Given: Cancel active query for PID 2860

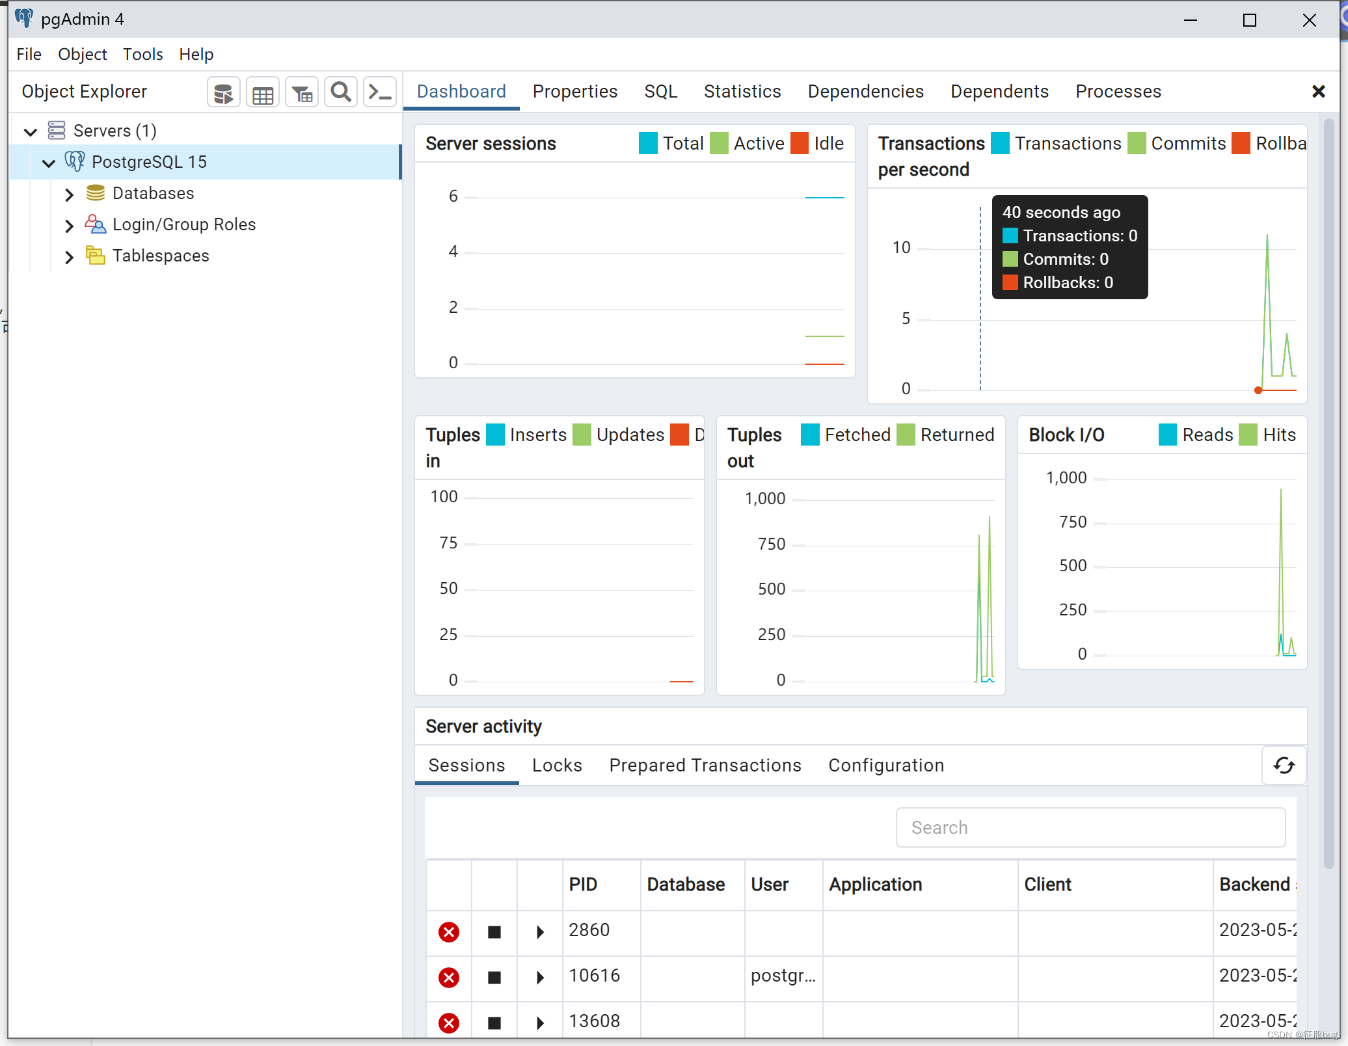Looking at the screenshot, I should click(494, 932).
